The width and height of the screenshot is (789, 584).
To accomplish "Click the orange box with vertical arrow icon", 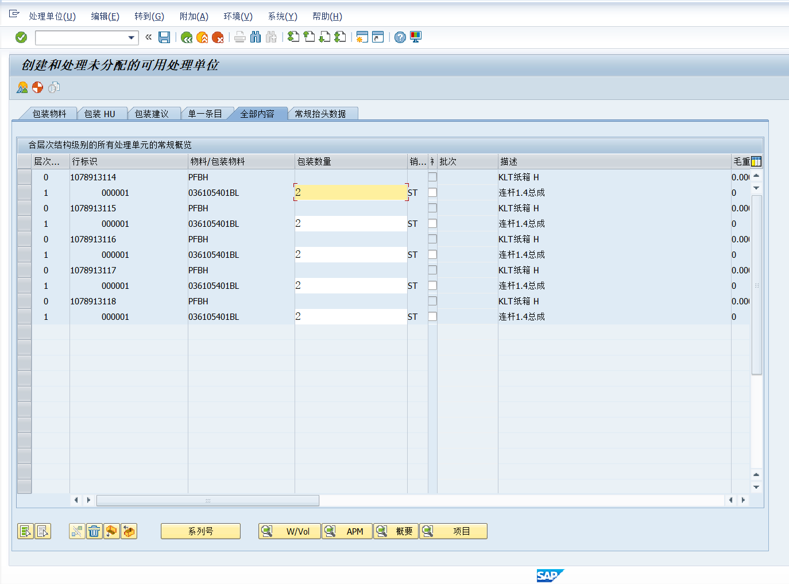I will pyautogui.click(x=111, y=531).
